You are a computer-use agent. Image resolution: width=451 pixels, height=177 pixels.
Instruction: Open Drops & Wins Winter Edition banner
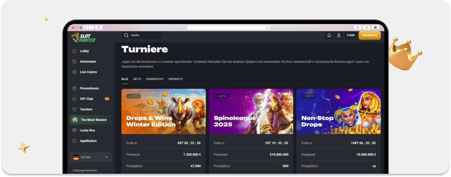tap(163, 111)
